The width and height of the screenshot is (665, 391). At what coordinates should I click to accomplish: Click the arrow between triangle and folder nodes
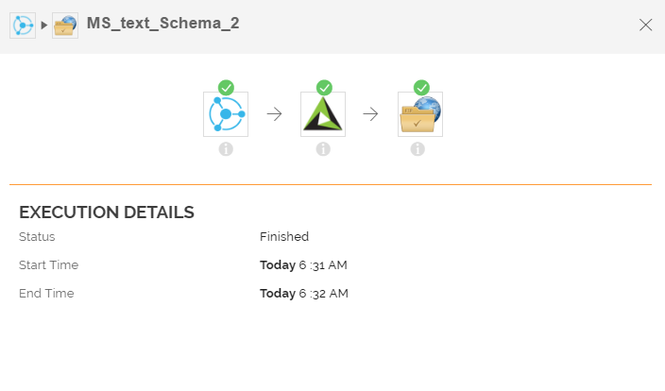371,114
